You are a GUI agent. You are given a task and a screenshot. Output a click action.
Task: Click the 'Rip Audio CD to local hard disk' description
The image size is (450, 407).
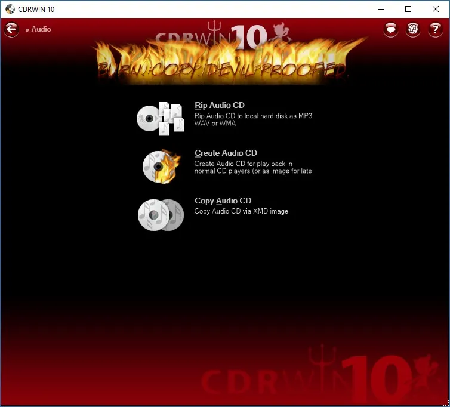pyautogui.click(x=253, y=119)
